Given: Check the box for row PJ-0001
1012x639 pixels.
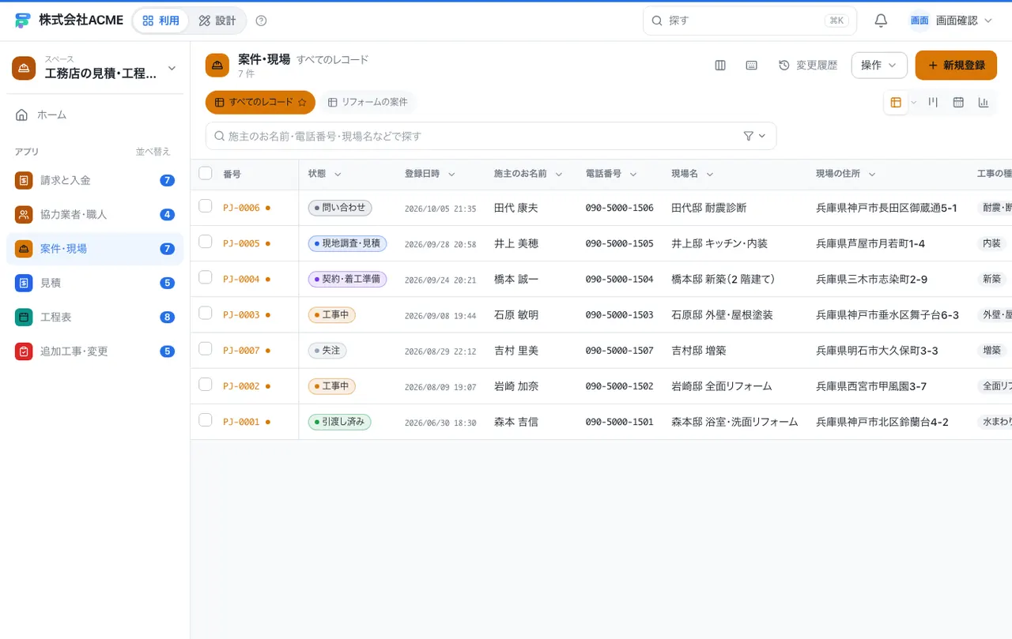Looking at the screenshot, I should 206,420.
